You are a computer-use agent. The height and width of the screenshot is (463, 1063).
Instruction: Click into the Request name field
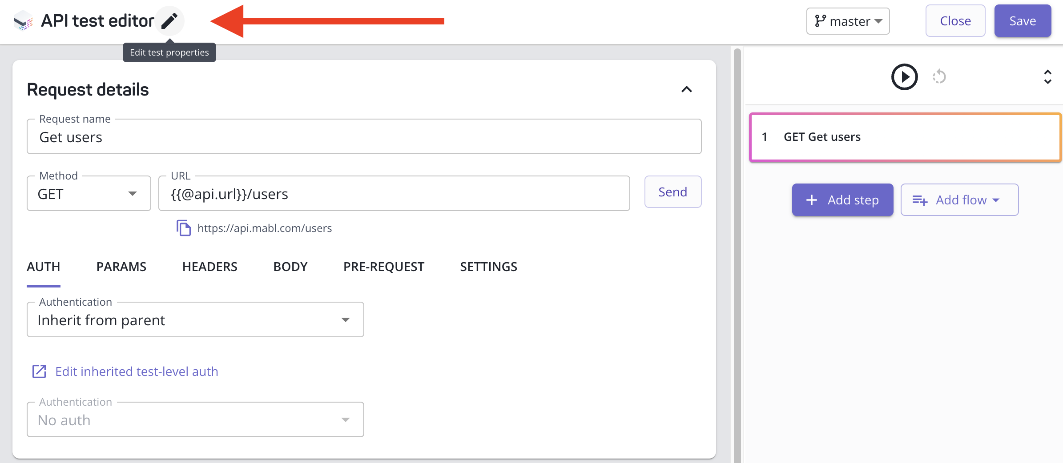pos(364,137)
